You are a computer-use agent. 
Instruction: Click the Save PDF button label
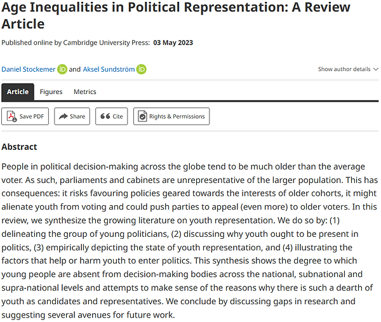(32, 116)
